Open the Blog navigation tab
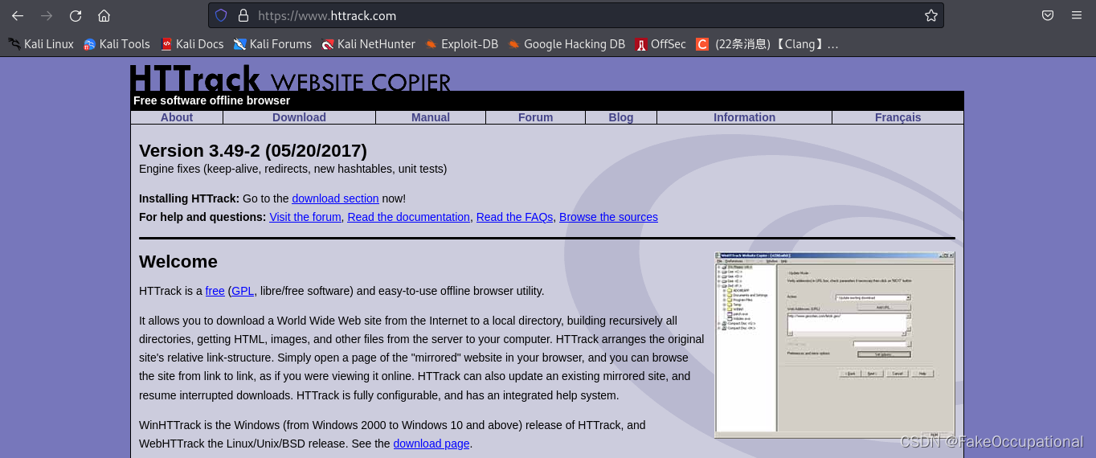1096x458 pixels. click(x=621, y=117)
